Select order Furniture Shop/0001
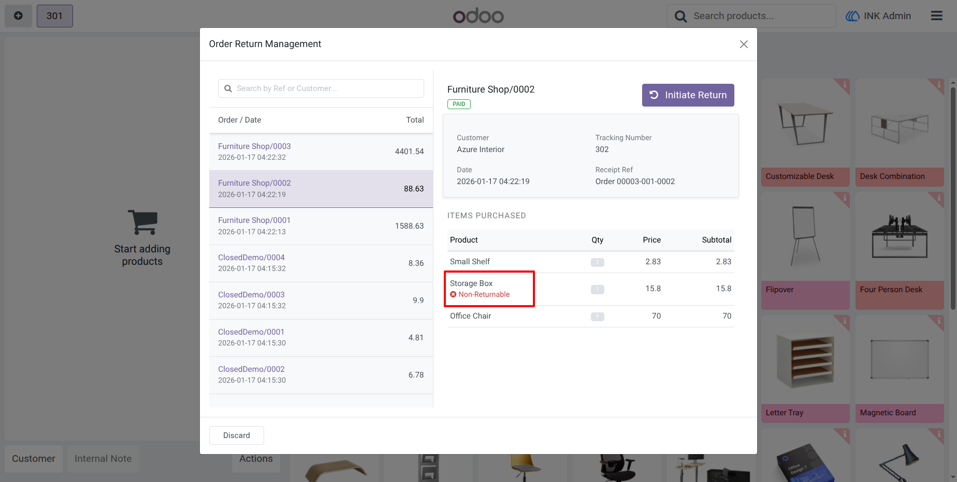The width and height of the screenshot is (957, 482). click(321, 226)
